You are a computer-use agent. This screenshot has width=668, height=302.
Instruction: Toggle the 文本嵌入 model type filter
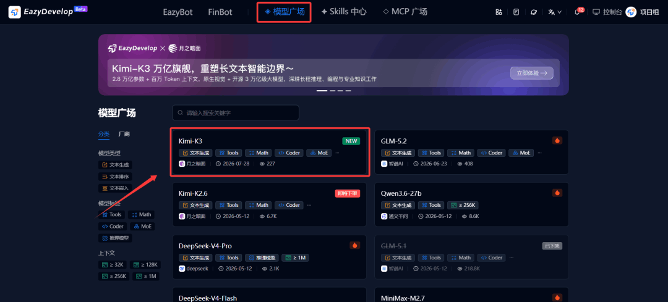click(x=115, y=188)
